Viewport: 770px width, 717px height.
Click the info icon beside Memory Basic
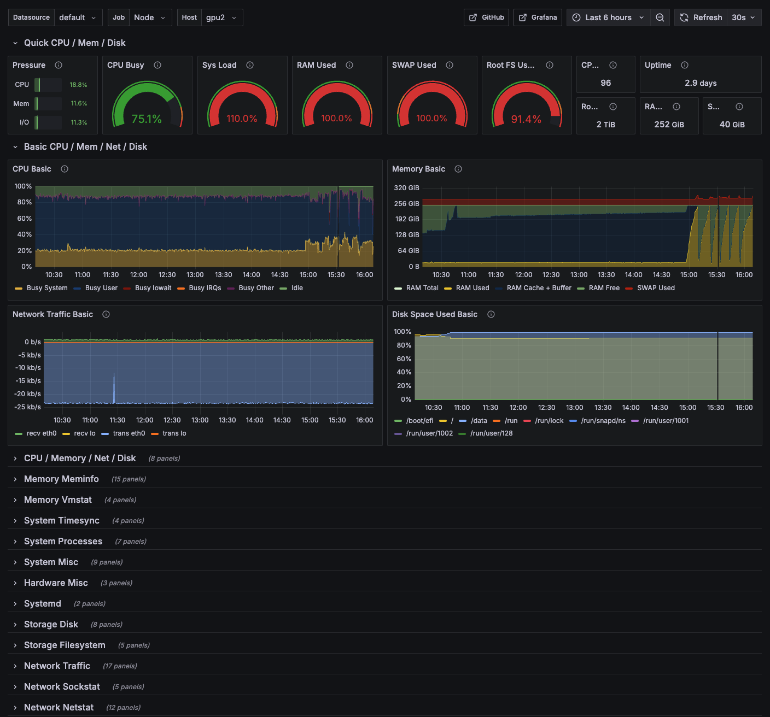pyautogui.click(x=458, y=169)
